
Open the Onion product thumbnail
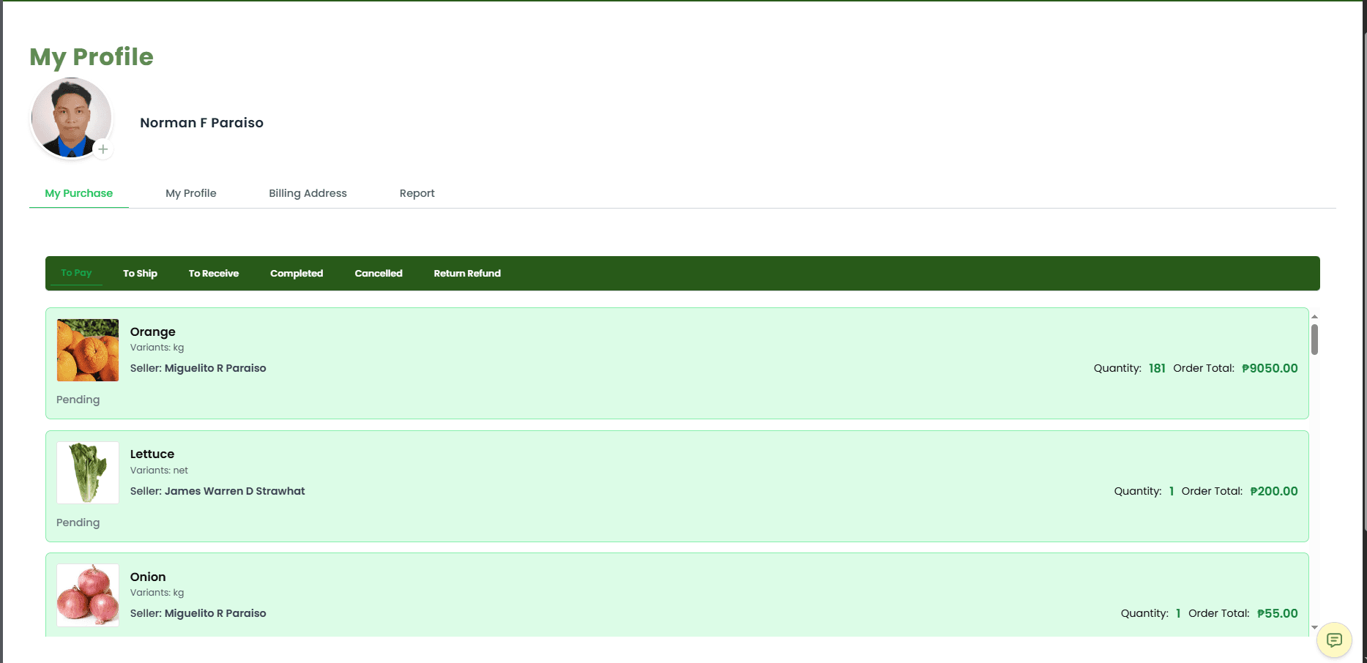coord(88,595)
